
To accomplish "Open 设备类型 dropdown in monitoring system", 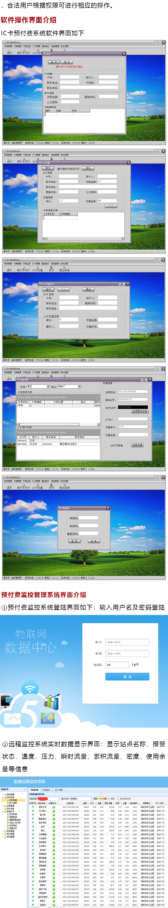I will [59, 799].
